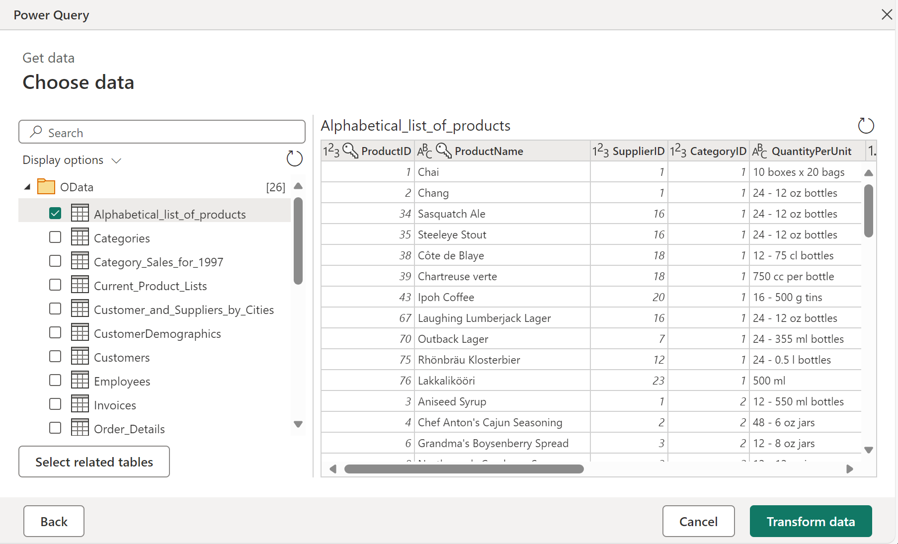Click the refresh icon in navigator pane

click(294, 159)
